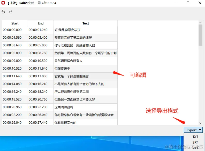The width and height of the screenshot is (205, 151).
Task: Edit text '恭喜你完成了第二周的课程'
Action: [86, 38]
